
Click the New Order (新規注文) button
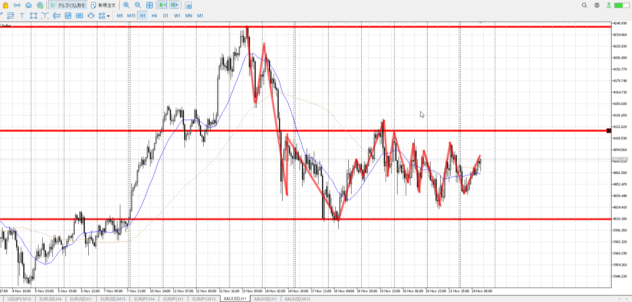103,5
